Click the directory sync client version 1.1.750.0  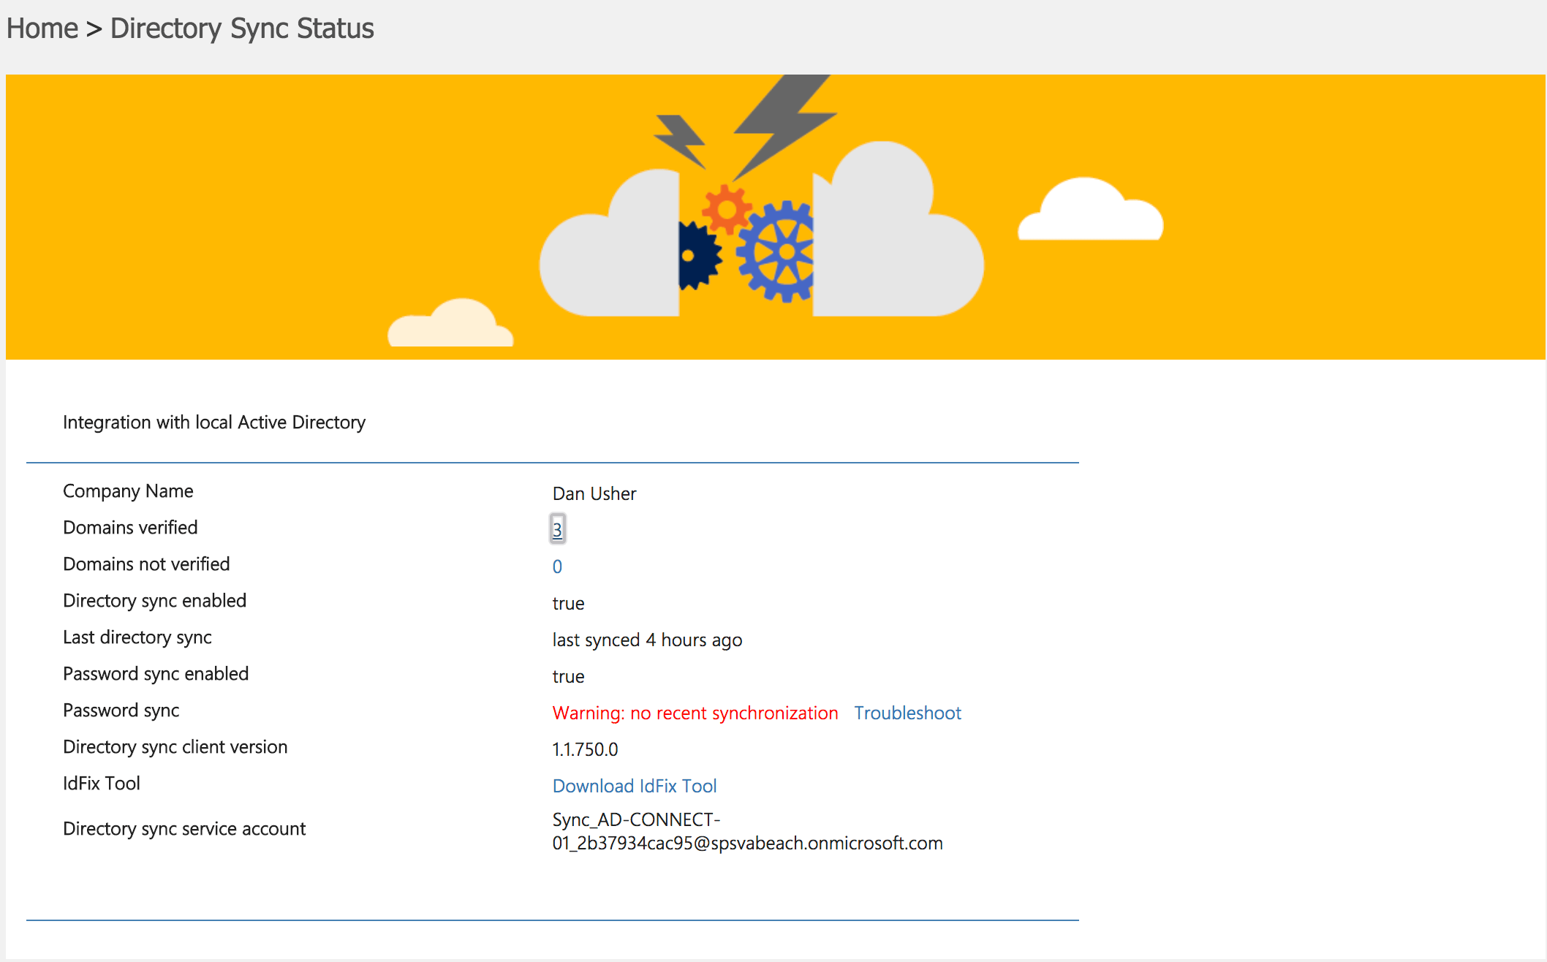pos(585,749)
